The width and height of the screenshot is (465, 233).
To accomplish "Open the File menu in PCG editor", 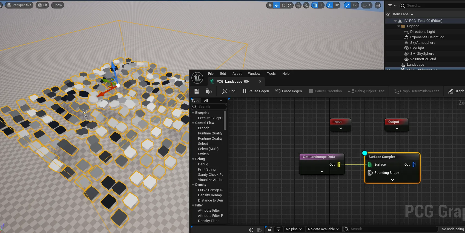I will (x=211, y=74).
